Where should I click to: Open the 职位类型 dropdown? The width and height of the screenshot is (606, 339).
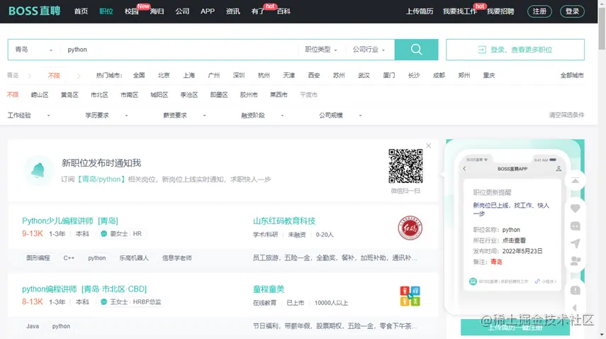click(x=321, y=50)
